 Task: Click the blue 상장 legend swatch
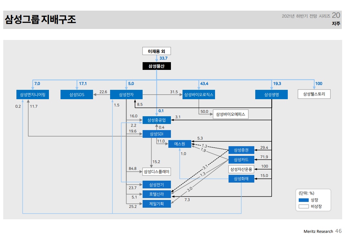point(304,200)
